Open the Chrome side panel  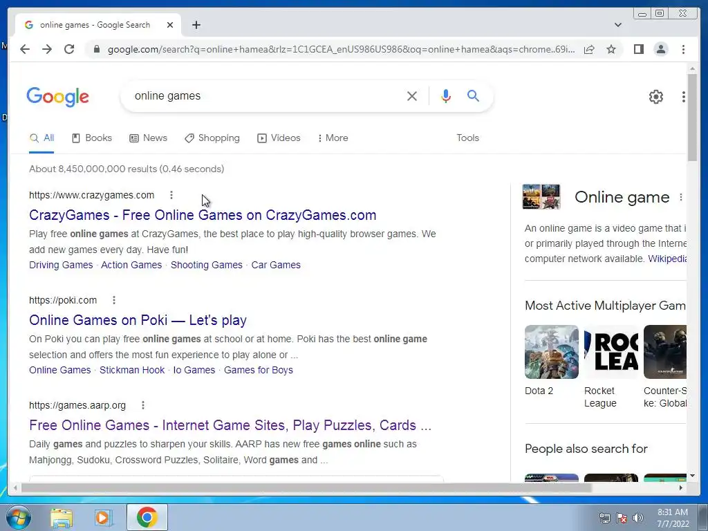(638, 49)
